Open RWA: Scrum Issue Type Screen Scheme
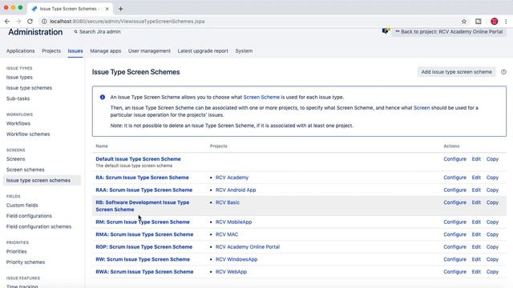Viewport: 513px width, 288px height. coord(144,272)
